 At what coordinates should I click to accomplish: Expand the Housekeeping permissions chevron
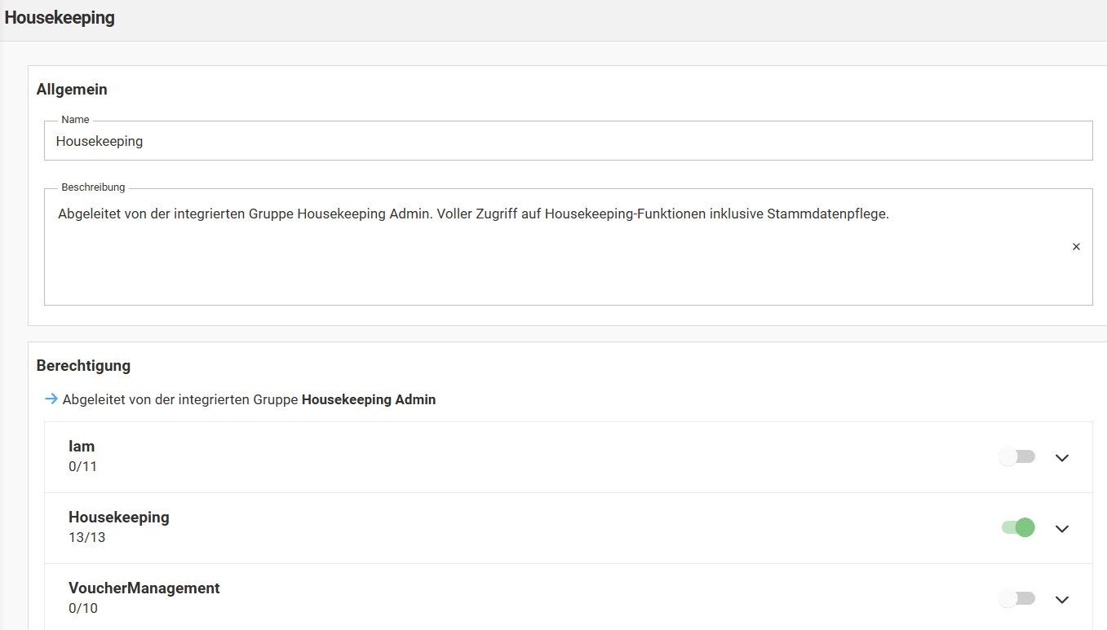[1061, 529]
